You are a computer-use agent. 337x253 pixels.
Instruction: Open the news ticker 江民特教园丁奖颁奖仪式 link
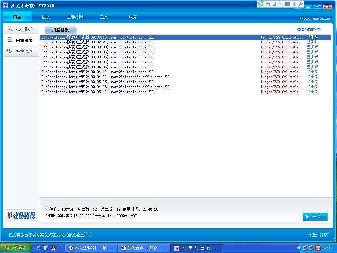50,235
